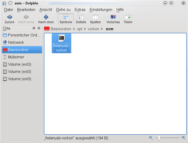Select Persönlicher Ordner in Orte panel

(22, 35)
